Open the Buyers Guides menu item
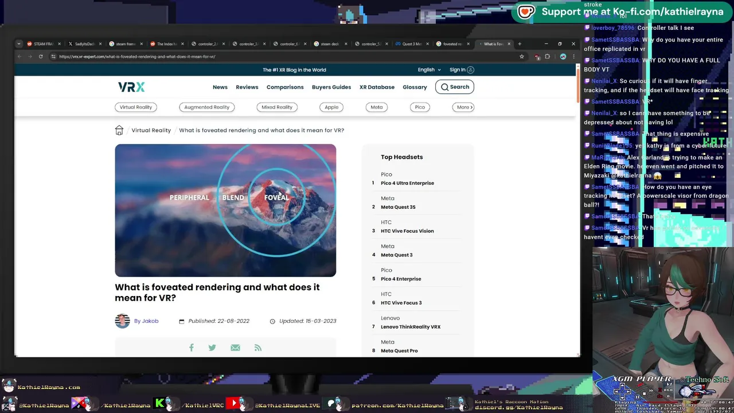Viewport: 734px width, 413px height. coord(331,87)
